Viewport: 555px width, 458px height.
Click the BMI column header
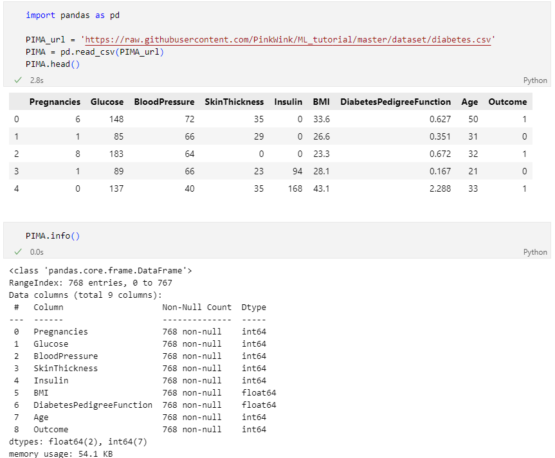coord(321,102)
